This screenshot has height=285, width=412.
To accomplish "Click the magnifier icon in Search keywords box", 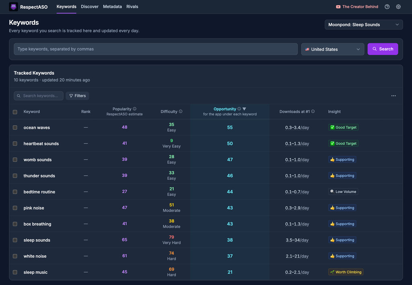I will [x=19, y=96].
